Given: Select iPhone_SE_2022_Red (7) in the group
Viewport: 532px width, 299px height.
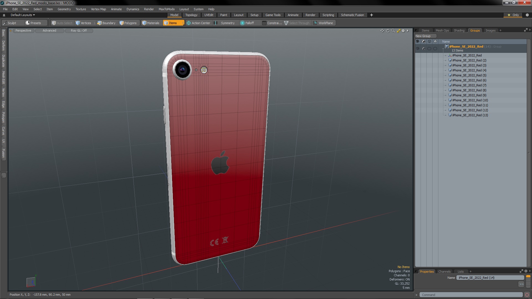Looking at the screenshot, I should click(469, 85).
